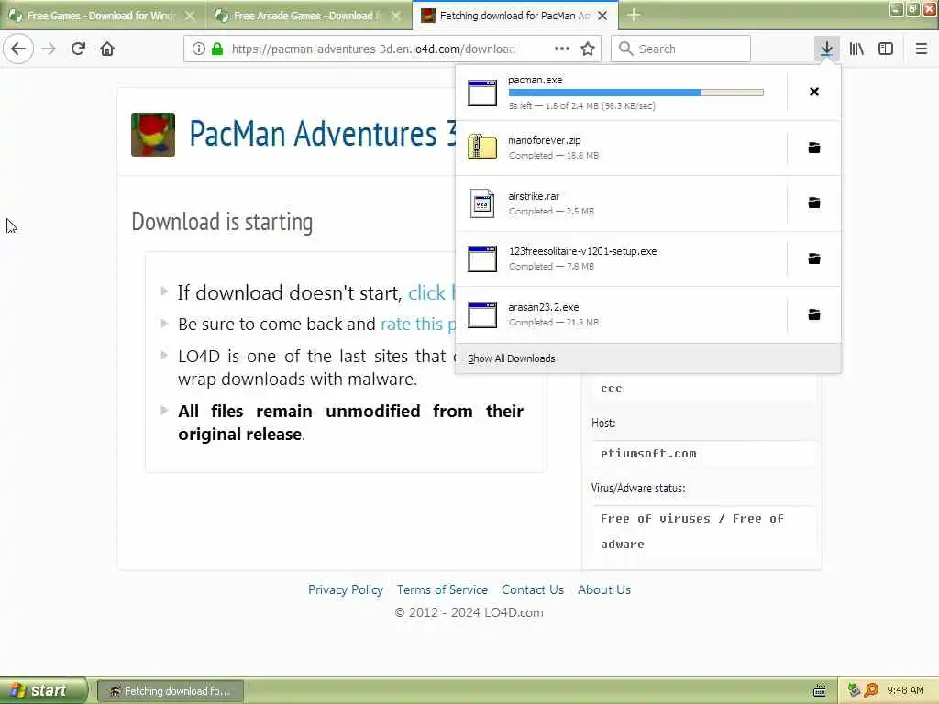Bookmark this page with the star
The height and width of the screenshot is (704, 939).
click(588, 49)
